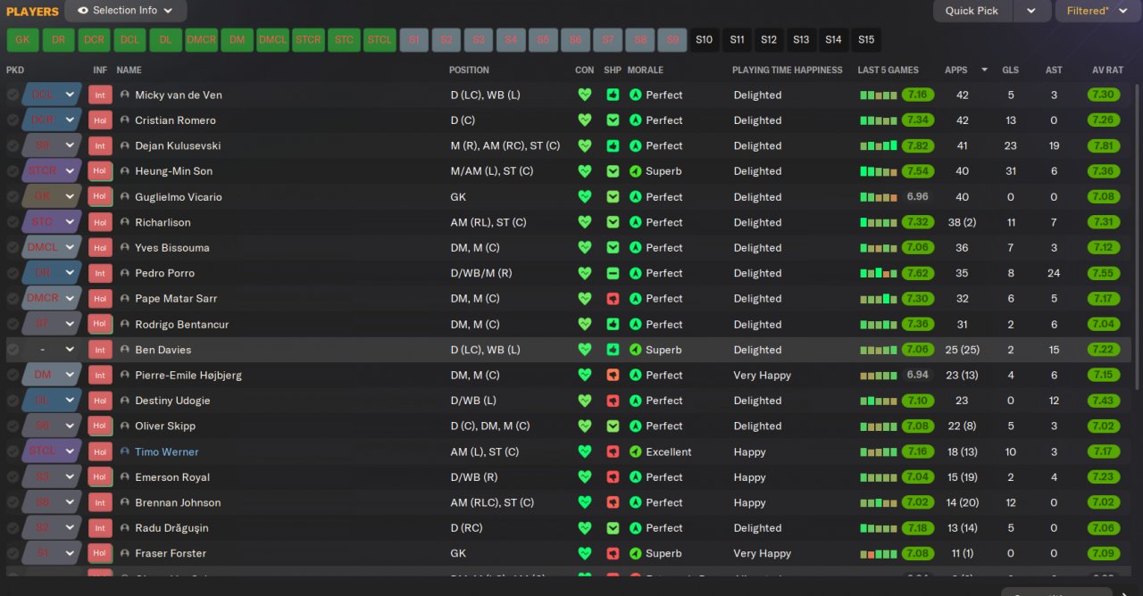Click Fraser Forster's last 5 games form bars

point(878,554)
